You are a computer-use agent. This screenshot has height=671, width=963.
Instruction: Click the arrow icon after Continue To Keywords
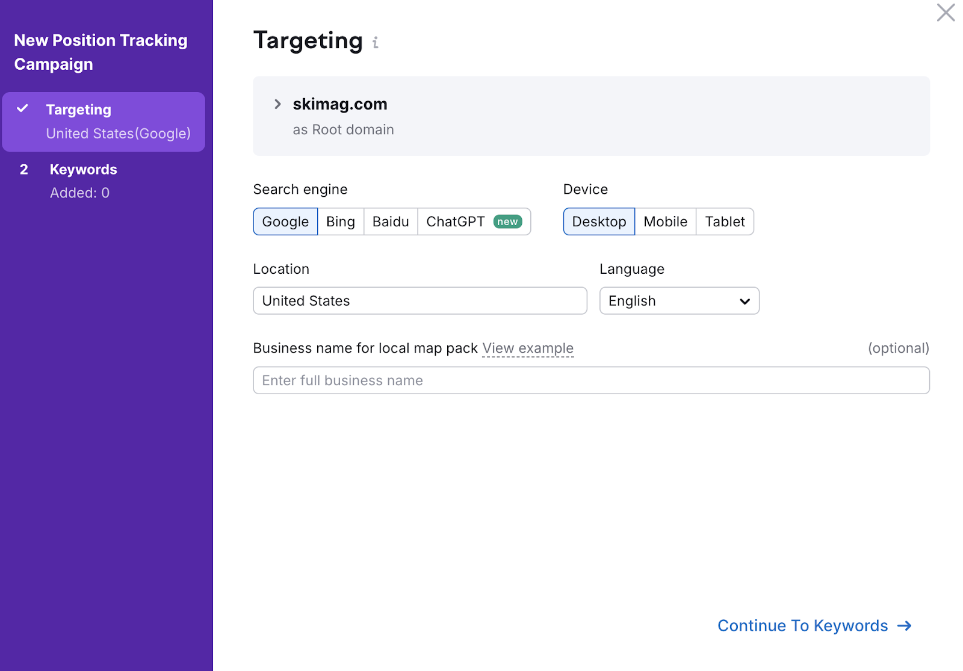click(x=905, y=626)
